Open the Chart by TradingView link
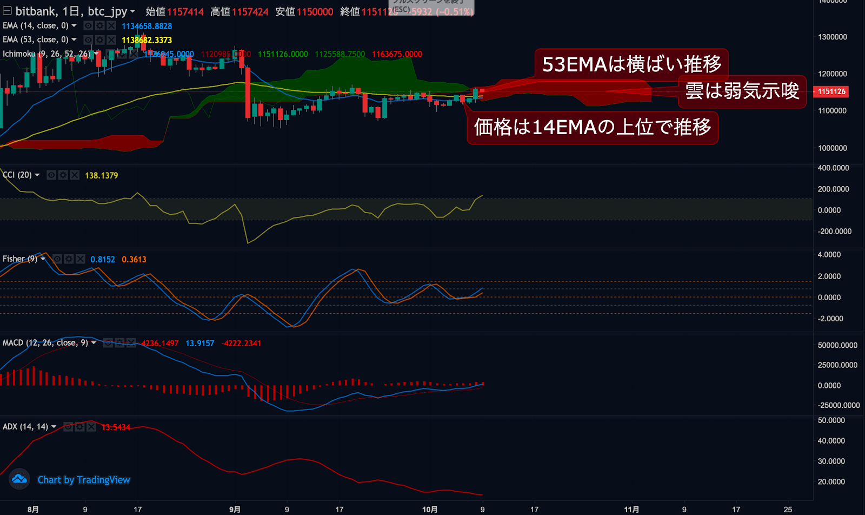 [84, 480]
